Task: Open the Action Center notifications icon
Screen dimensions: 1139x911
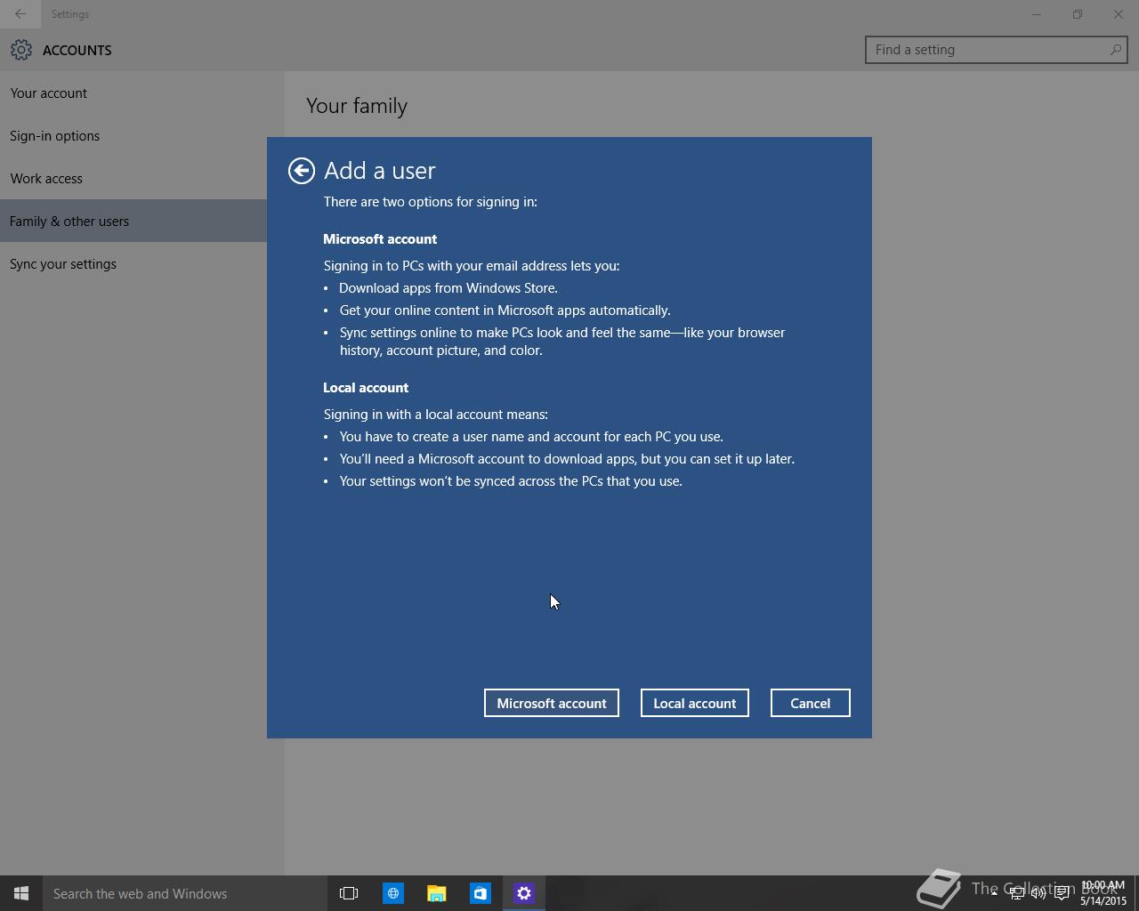Action: pos(1062,893)
